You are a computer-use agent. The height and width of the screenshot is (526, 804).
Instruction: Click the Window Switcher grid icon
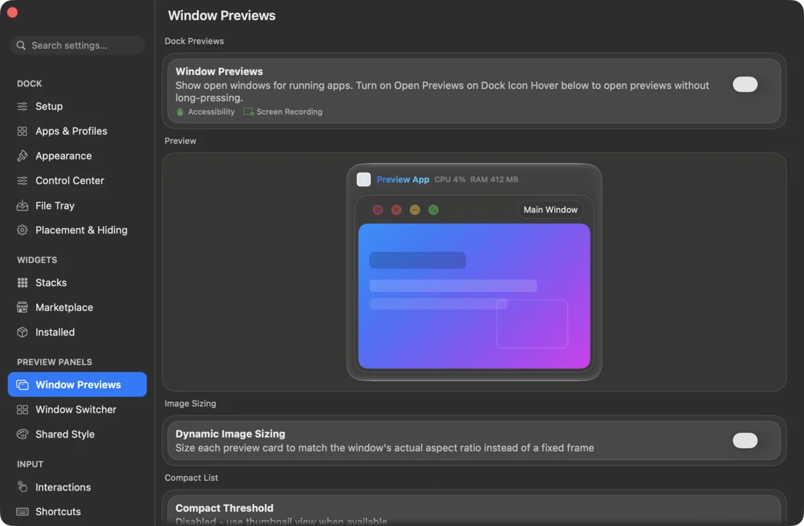pos(22,409)
